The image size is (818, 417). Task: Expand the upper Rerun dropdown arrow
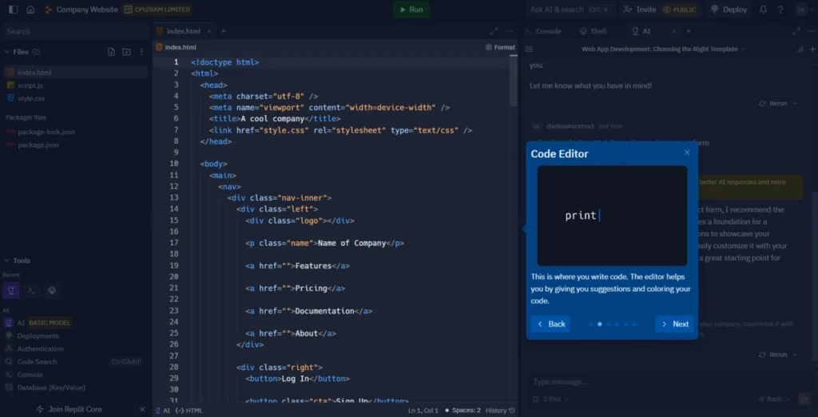click(x=795, y=103)
